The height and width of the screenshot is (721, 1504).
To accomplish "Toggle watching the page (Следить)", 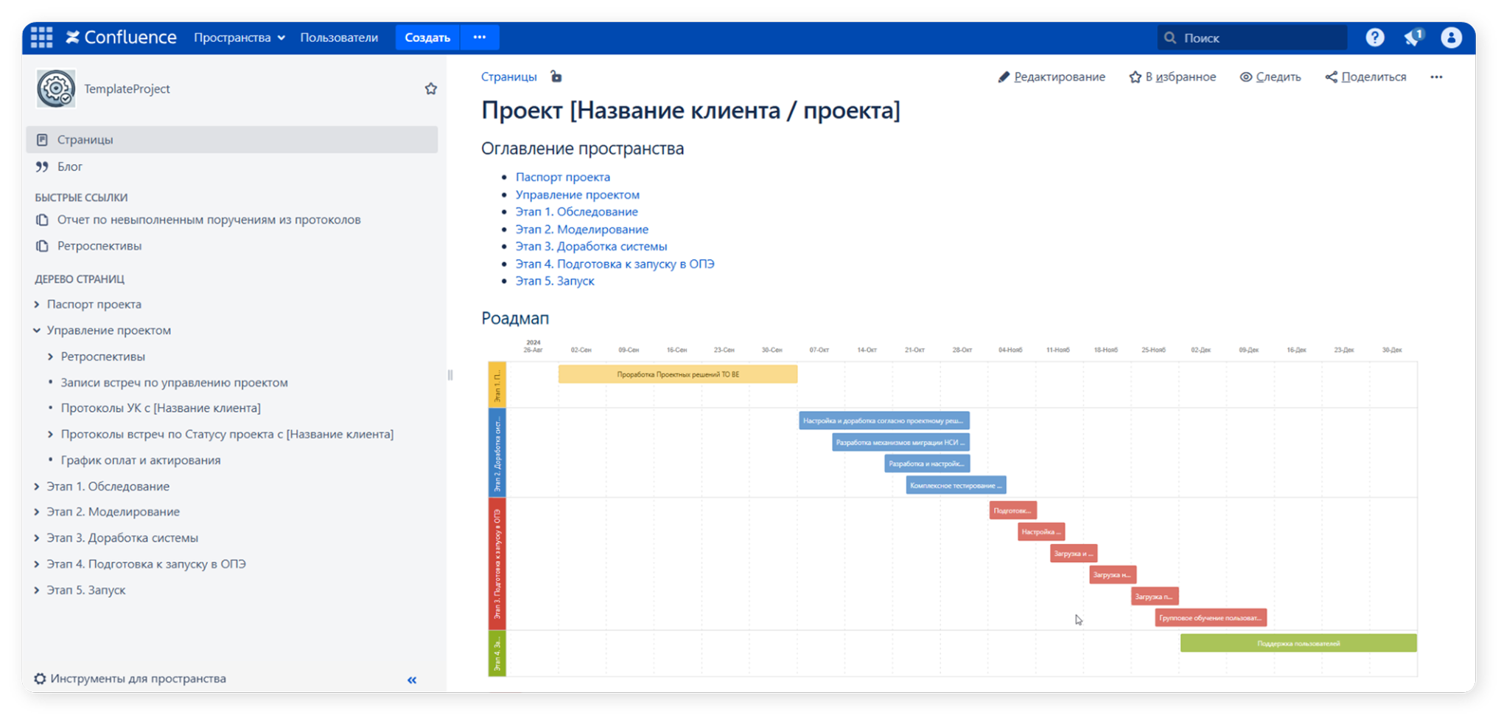I will pos(1270,77).
